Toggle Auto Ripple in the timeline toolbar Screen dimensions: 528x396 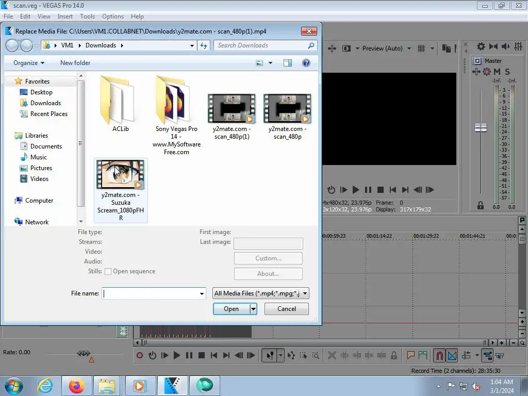pos(467,355)
